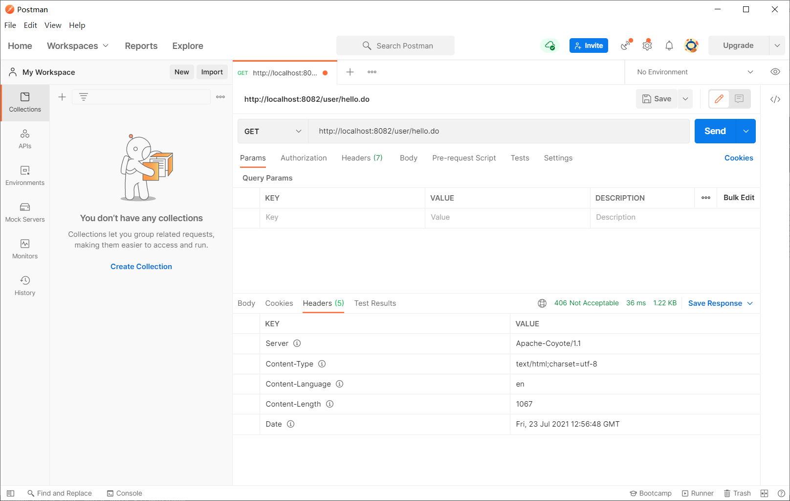790x501 pixels.
Task: Show info for the Content-Length header
Action: point(329,404)
